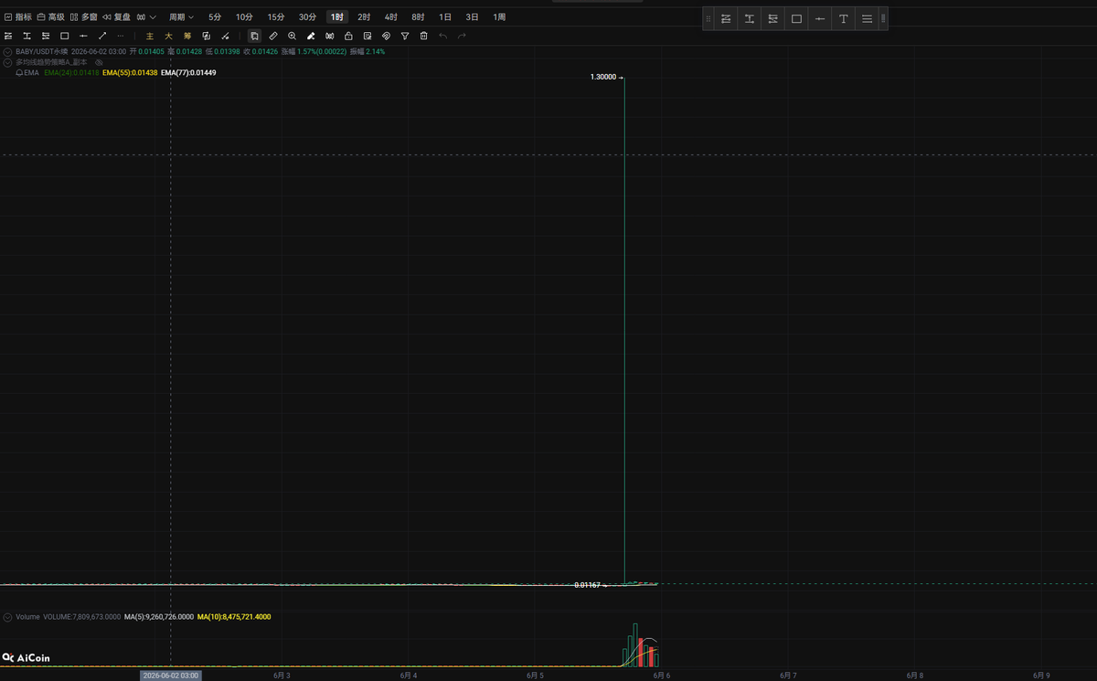Image resolution: width=1097 pixels, height=681 pixels.
Task: Toggle drawings visibility glasses icon
Action: [329, 36]
